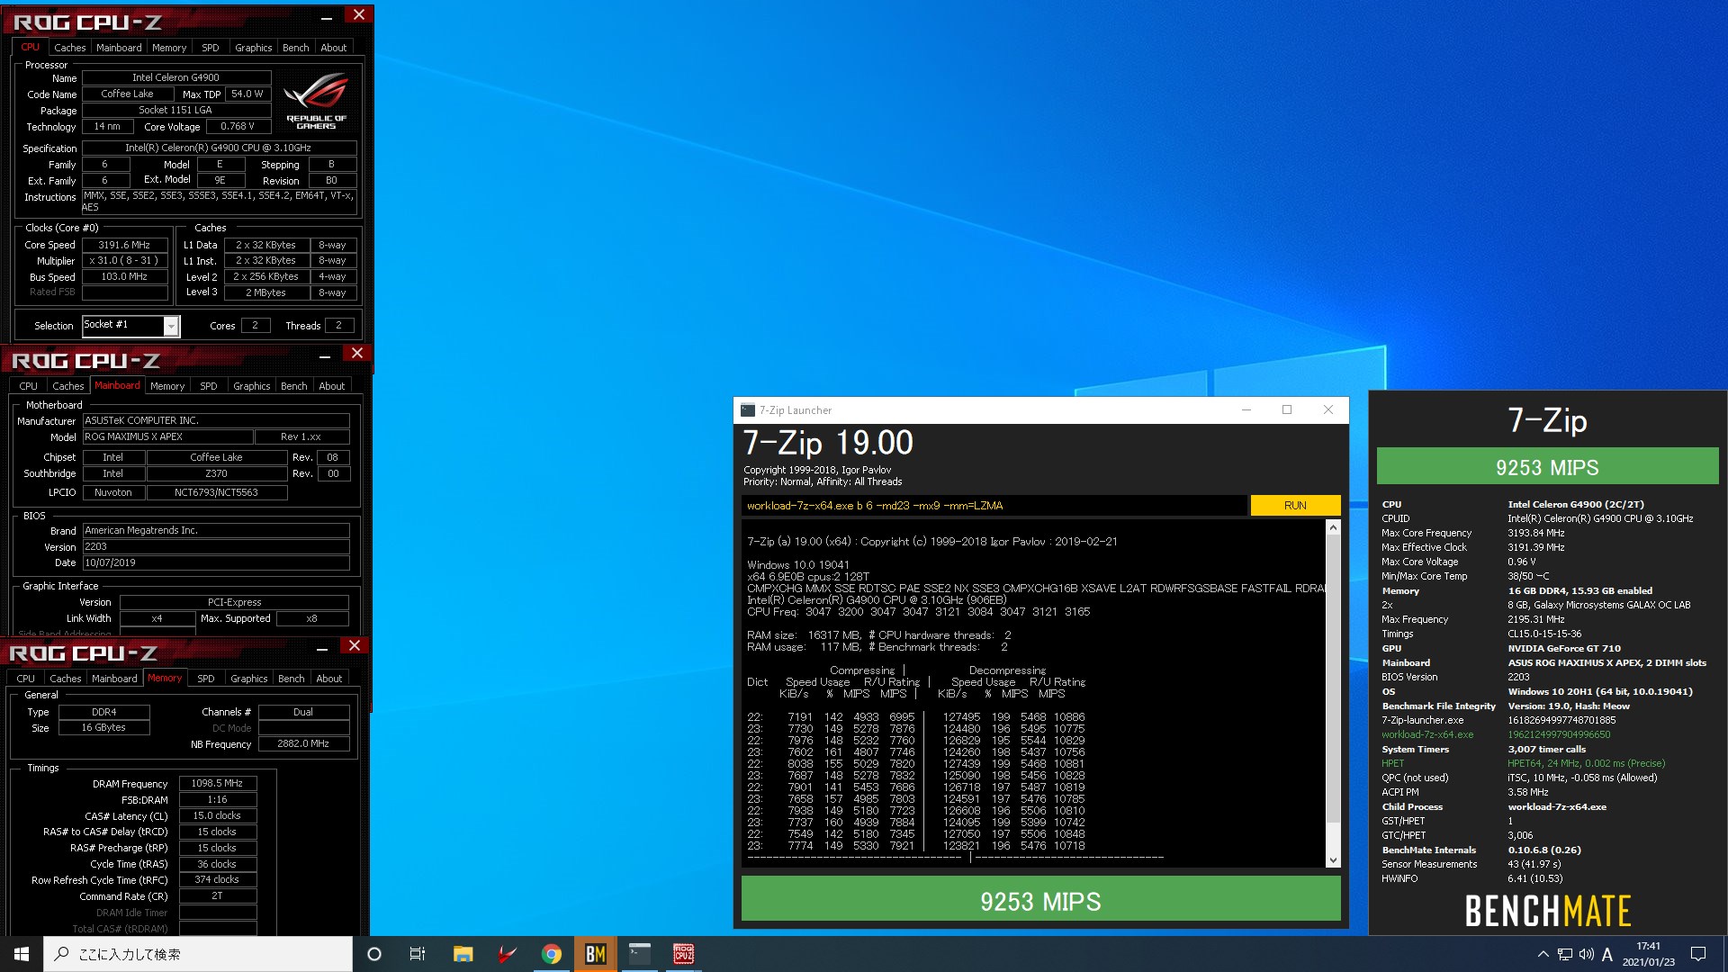The height and width of the screenshot is (972, 1728).
Task: Toggle the IME input mode indicator A
Action: [1606, 954]
